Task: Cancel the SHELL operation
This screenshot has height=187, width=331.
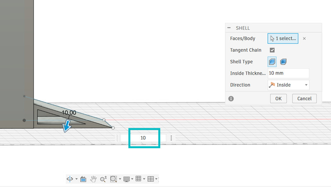Action: (x=305, y=99)
